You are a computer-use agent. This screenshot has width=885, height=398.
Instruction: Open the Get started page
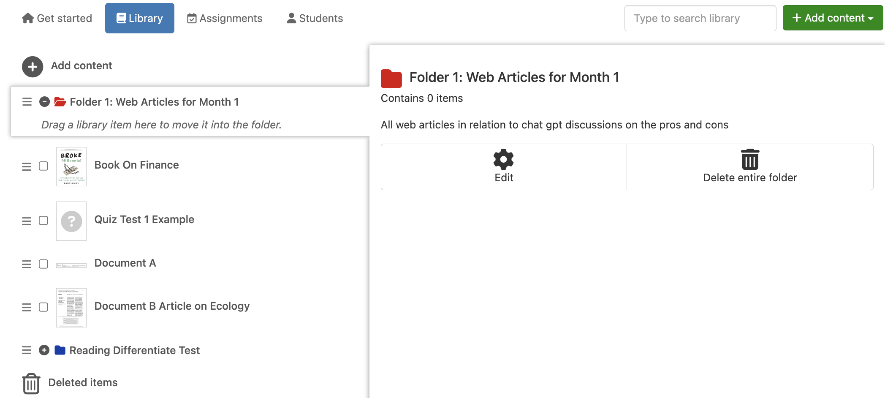57,18
